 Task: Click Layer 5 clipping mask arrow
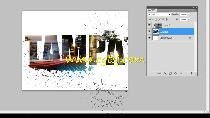pyautogui.click(x=154, y=25)
